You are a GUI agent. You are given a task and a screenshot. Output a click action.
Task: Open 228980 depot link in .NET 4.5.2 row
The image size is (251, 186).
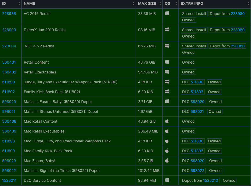coord(238,46)
